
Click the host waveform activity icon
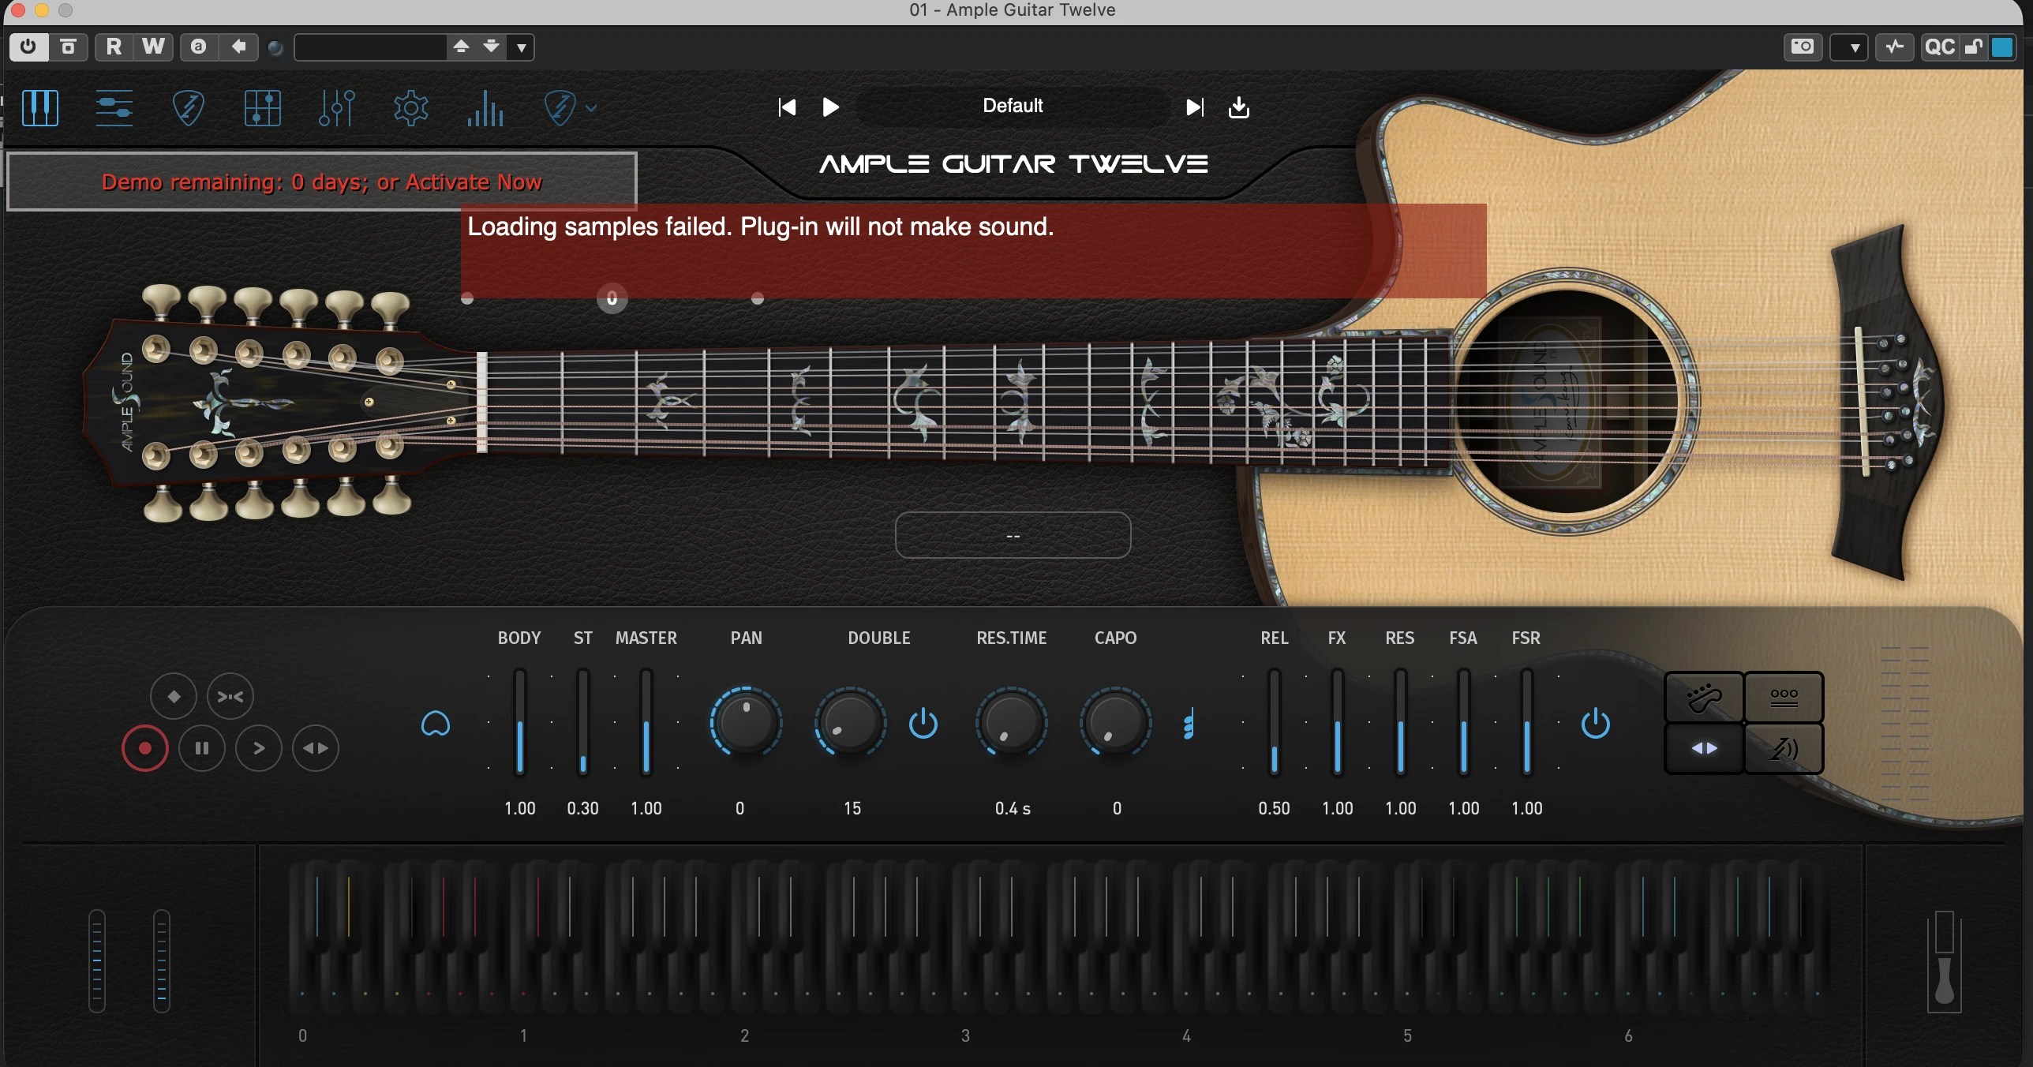tap(1895, 47)
